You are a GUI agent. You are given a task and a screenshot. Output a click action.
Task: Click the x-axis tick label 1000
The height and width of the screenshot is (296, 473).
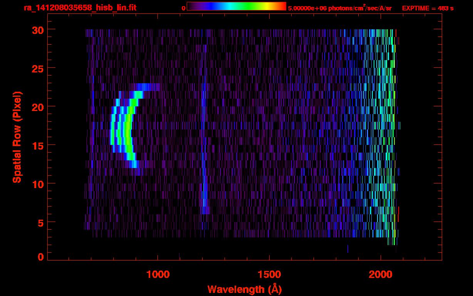(158, 274)
